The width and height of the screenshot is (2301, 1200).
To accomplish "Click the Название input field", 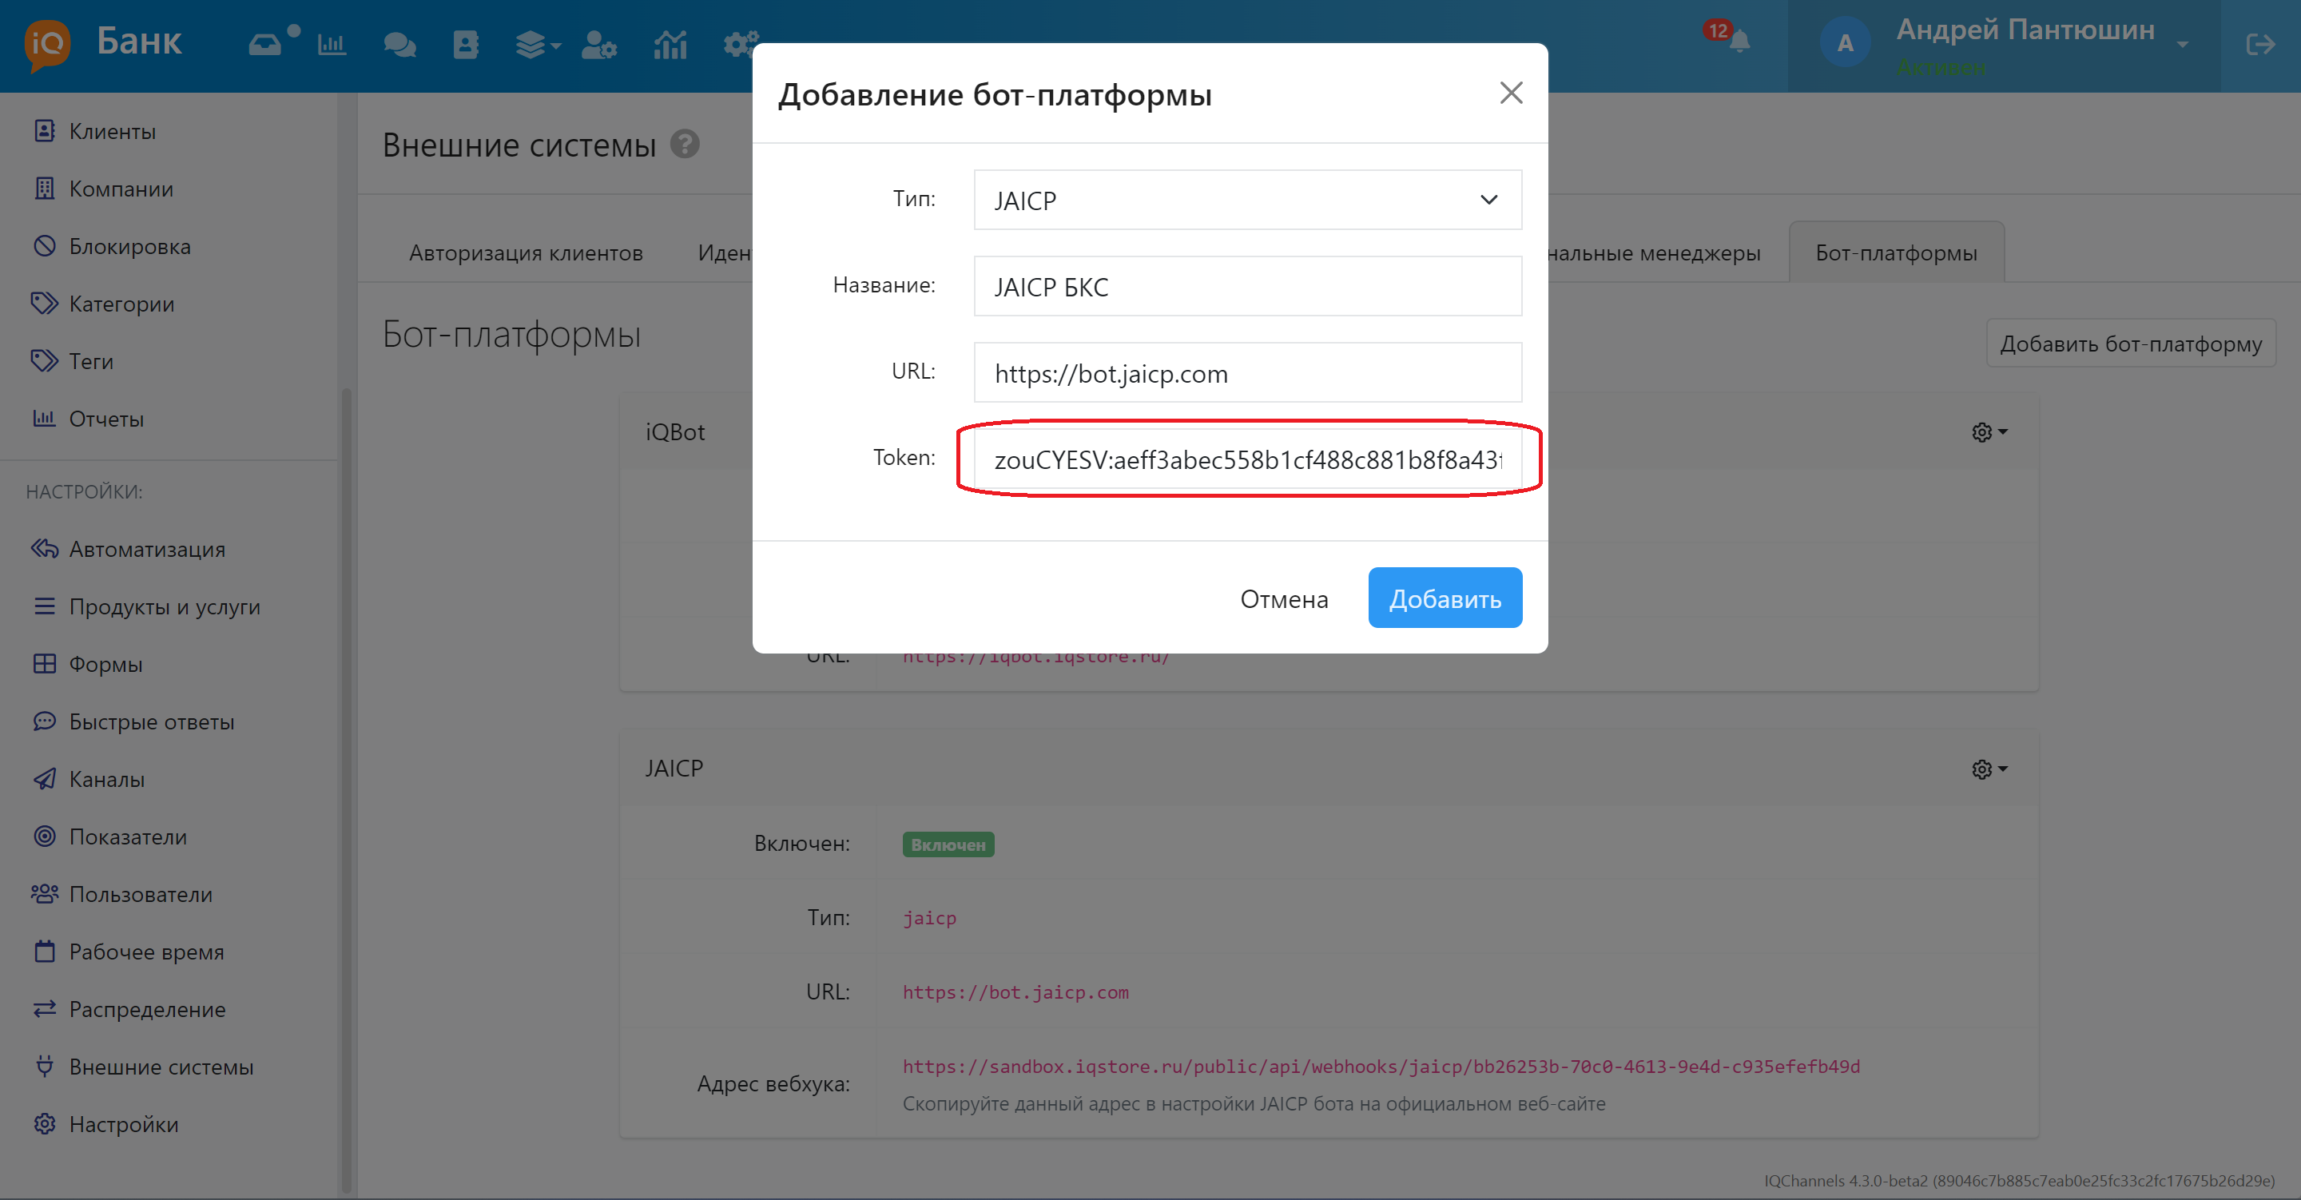I will (1247, 286).
